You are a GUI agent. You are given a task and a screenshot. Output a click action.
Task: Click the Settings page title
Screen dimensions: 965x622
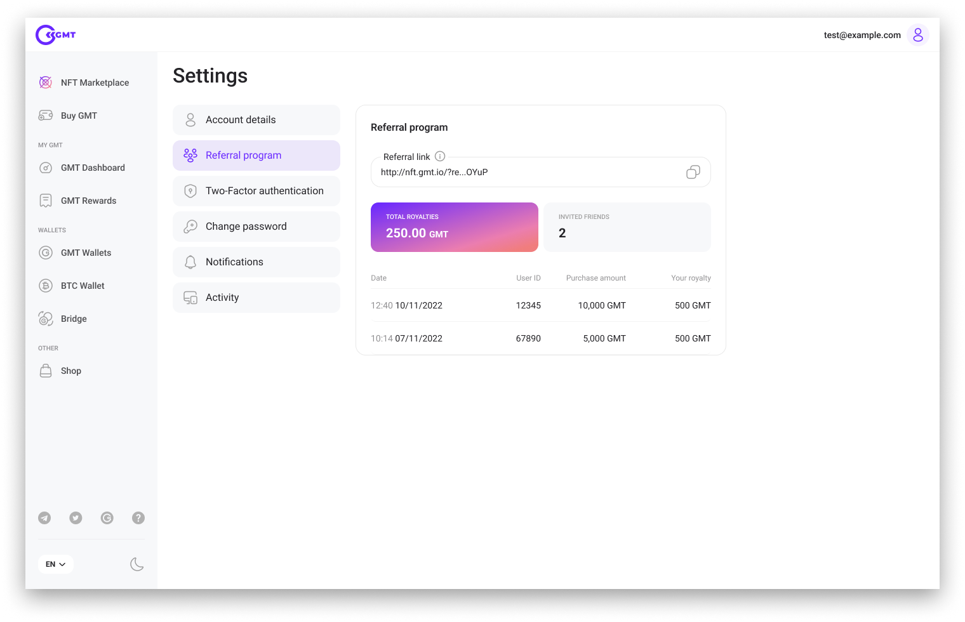tap(210, 76)
